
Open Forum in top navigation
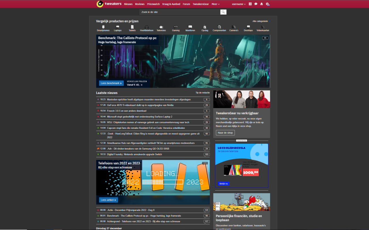(x=187, y=4)
